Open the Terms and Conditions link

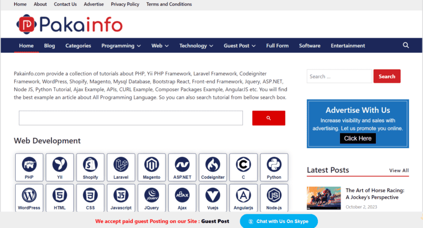169,4
